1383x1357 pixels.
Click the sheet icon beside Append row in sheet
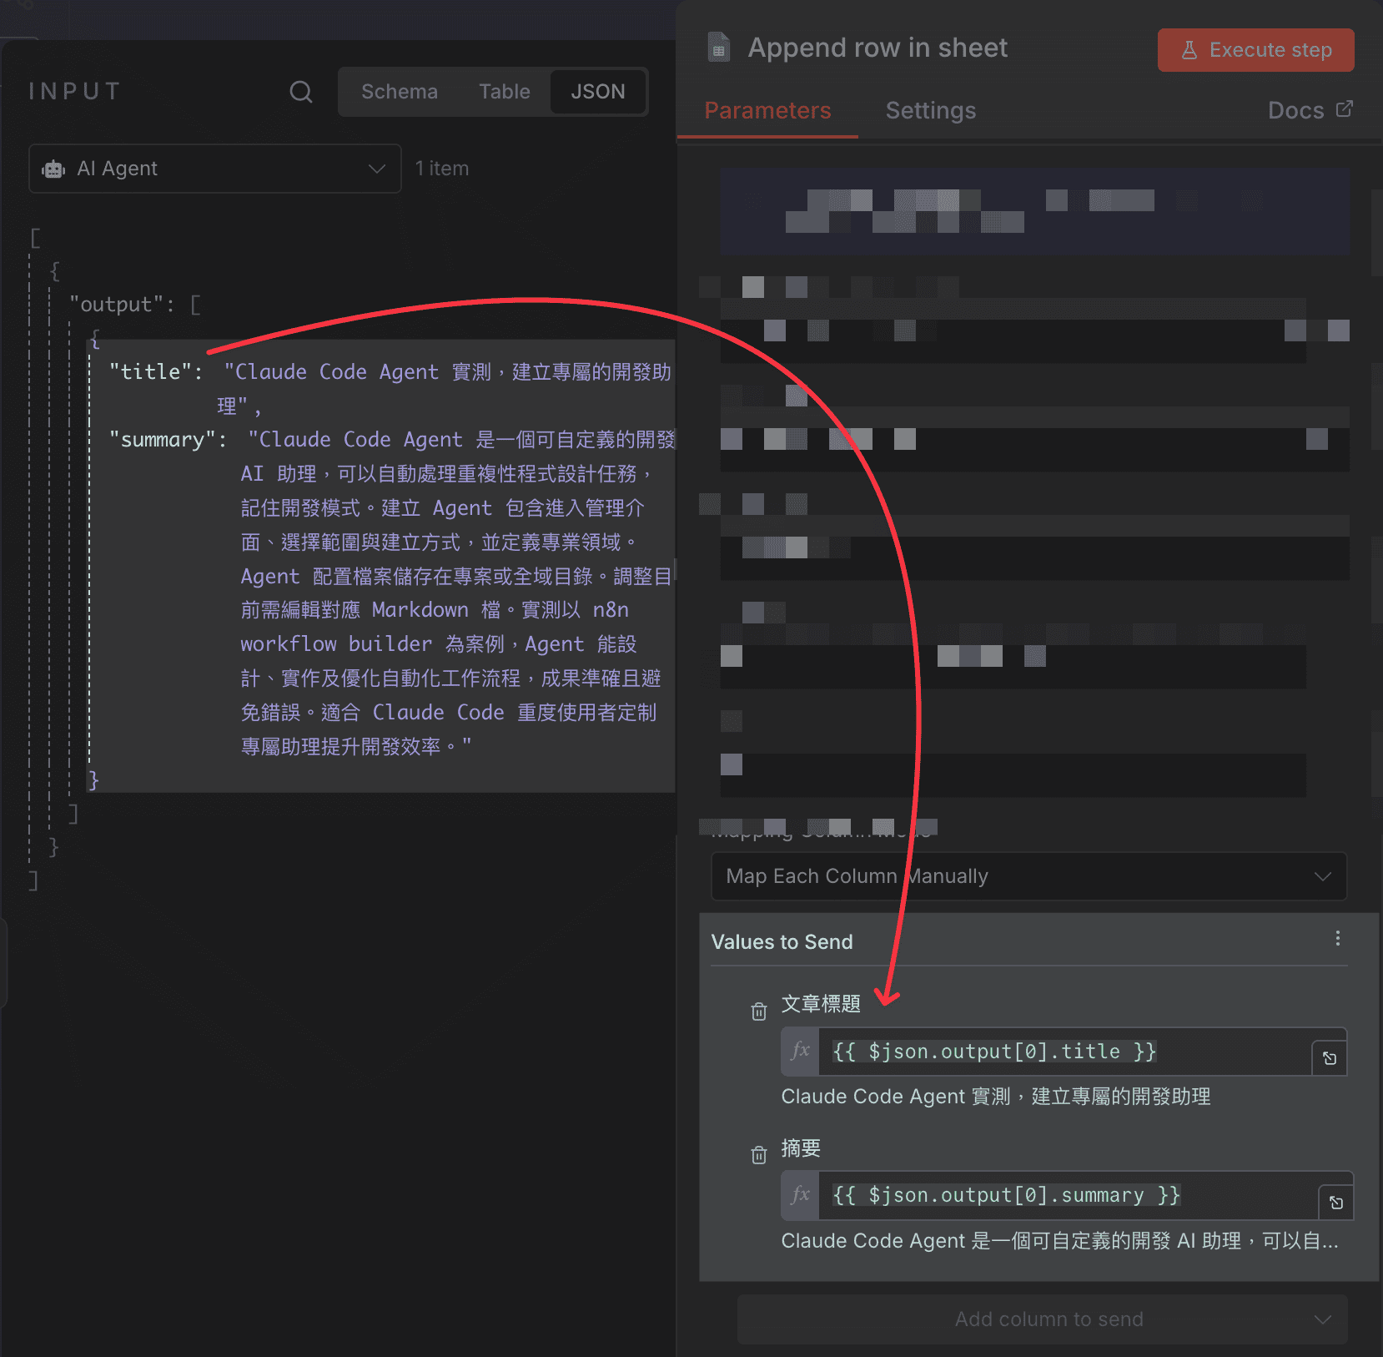point(719,48)
